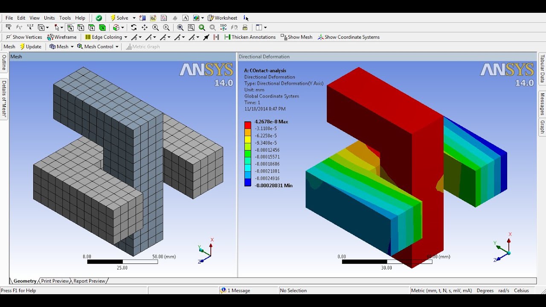
Task: Click the New Section Plane icon
Action: click(x=142, y=18)
